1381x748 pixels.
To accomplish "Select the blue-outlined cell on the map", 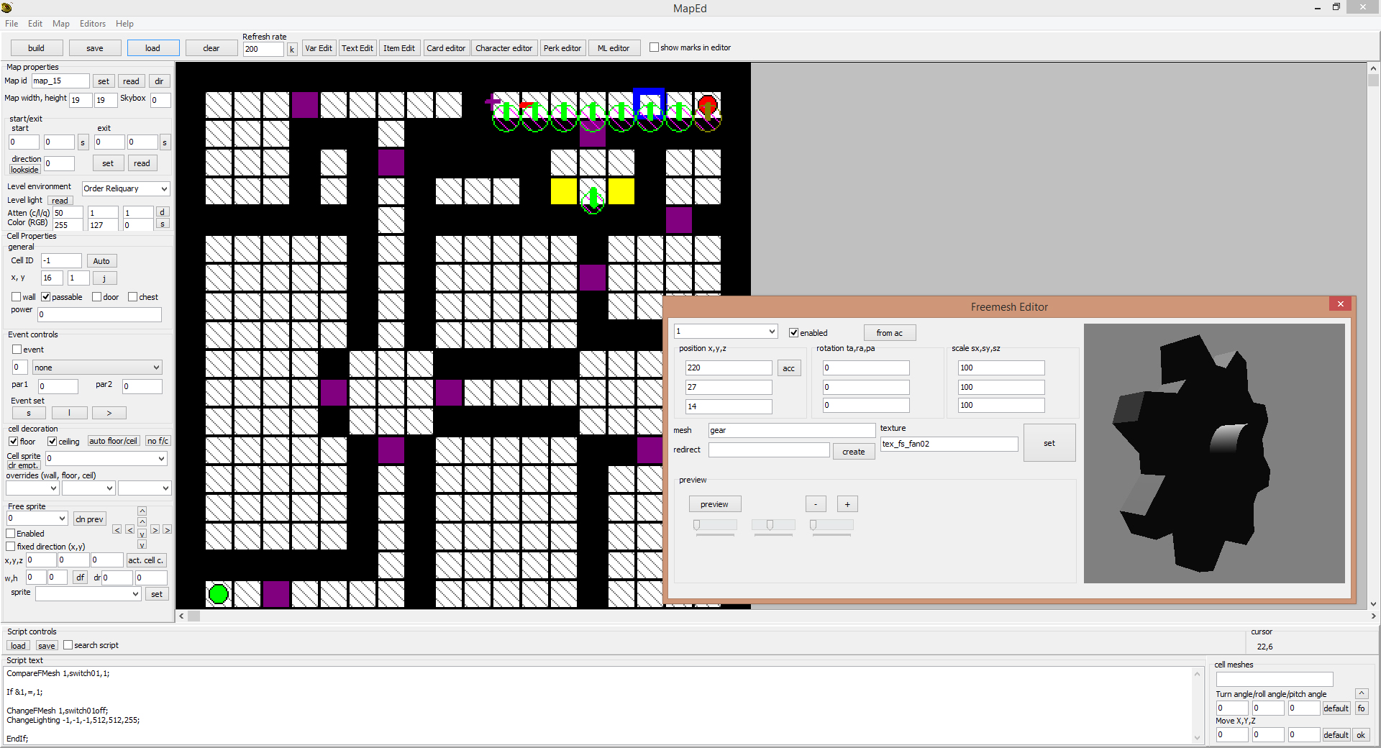I will (650, 103).
